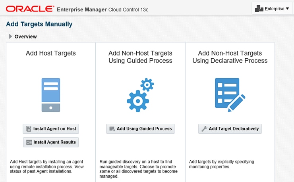This screenshot has width=294, height=182.
Task: Click the Enterprise menu icon
Action: (259, 9)
